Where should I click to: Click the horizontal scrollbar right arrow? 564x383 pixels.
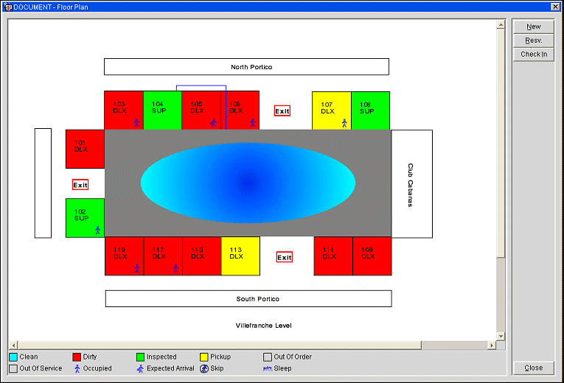pos(492,345)
